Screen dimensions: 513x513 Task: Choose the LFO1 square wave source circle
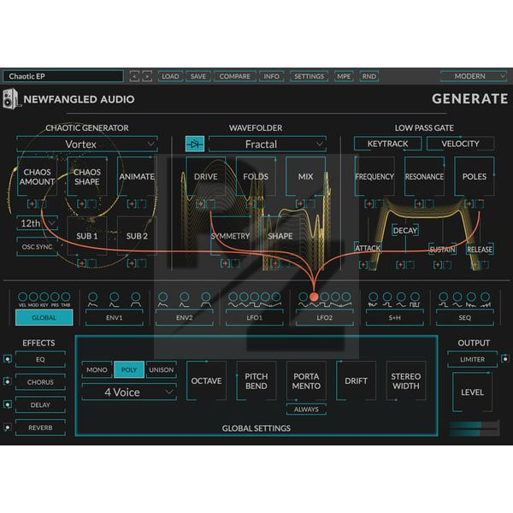255,297
